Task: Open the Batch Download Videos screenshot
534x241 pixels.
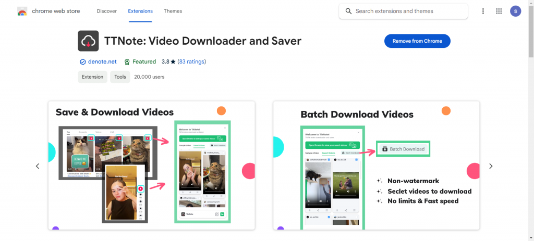Action: [377, 165]
